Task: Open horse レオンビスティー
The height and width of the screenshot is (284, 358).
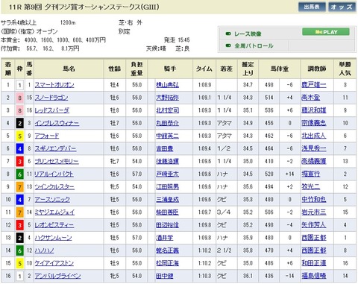Action: tap(54, 225)
